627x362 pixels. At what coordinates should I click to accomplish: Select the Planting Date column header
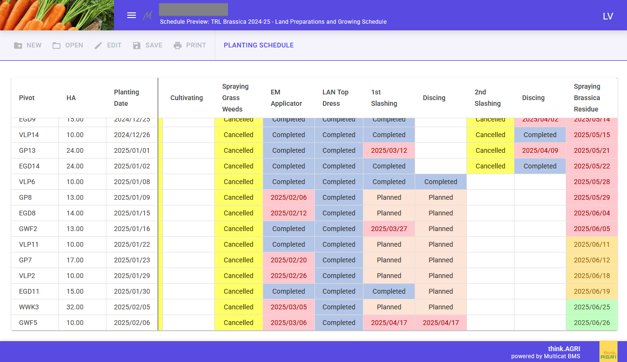[126, 98]
